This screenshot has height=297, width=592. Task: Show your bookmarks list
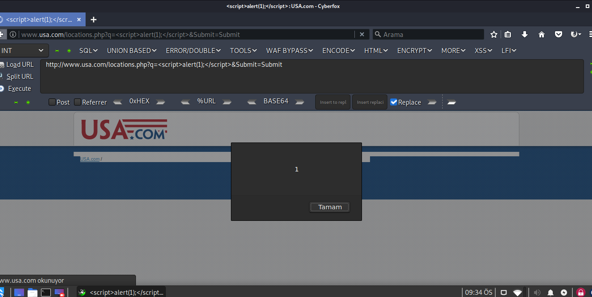pos(508,34)
